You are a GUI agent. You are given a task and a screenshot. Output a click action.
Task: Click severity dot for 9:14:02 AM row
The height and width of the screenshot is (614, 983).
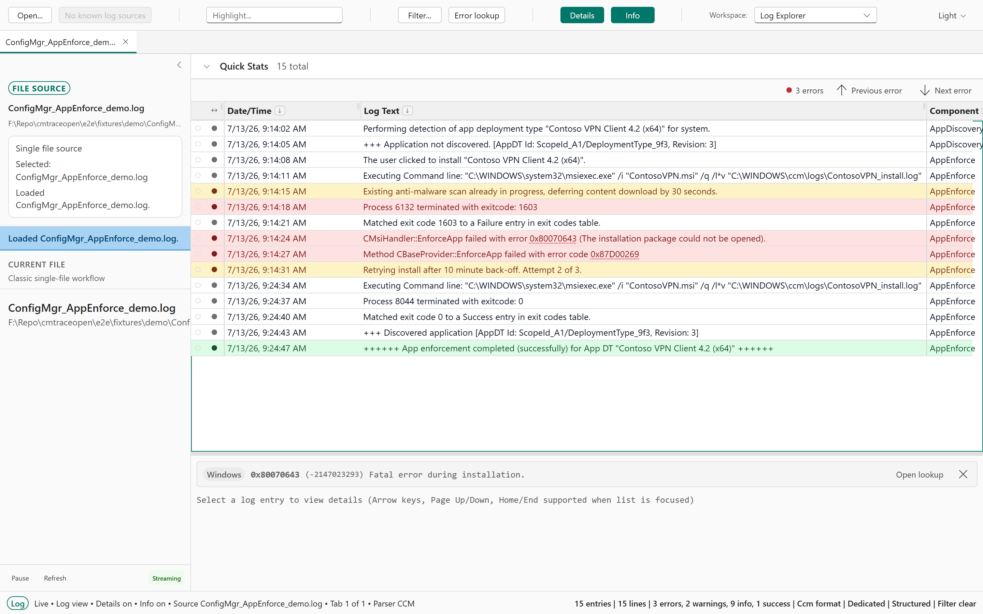(x=214, y=128)
